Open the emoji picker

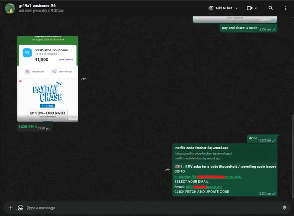click(20, 208)
